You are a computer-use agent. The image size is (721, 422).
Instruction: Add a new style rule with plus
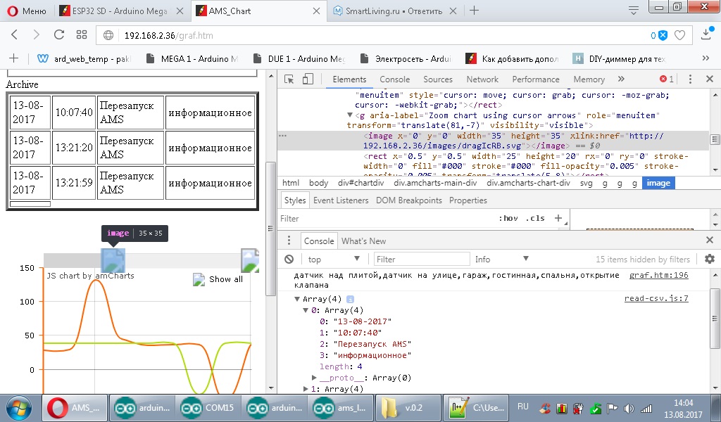558,218
